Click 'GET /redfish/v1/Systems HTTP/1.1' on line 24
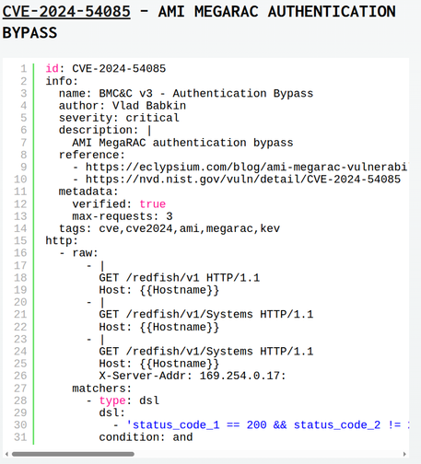 tap(206, 352)
